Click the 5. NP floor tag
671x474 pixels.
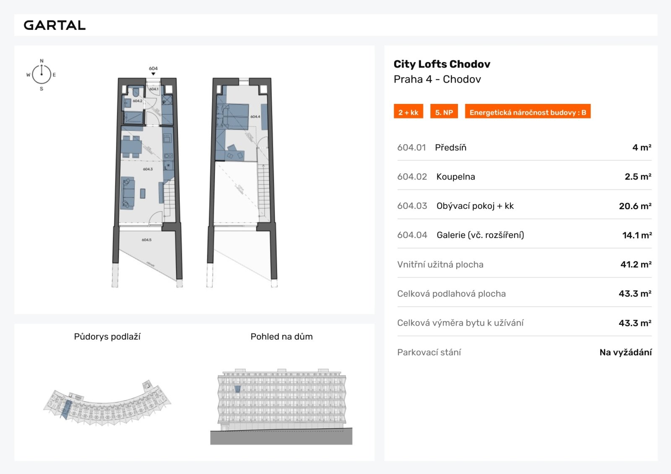pyautogui.click(x=444, y=112)
